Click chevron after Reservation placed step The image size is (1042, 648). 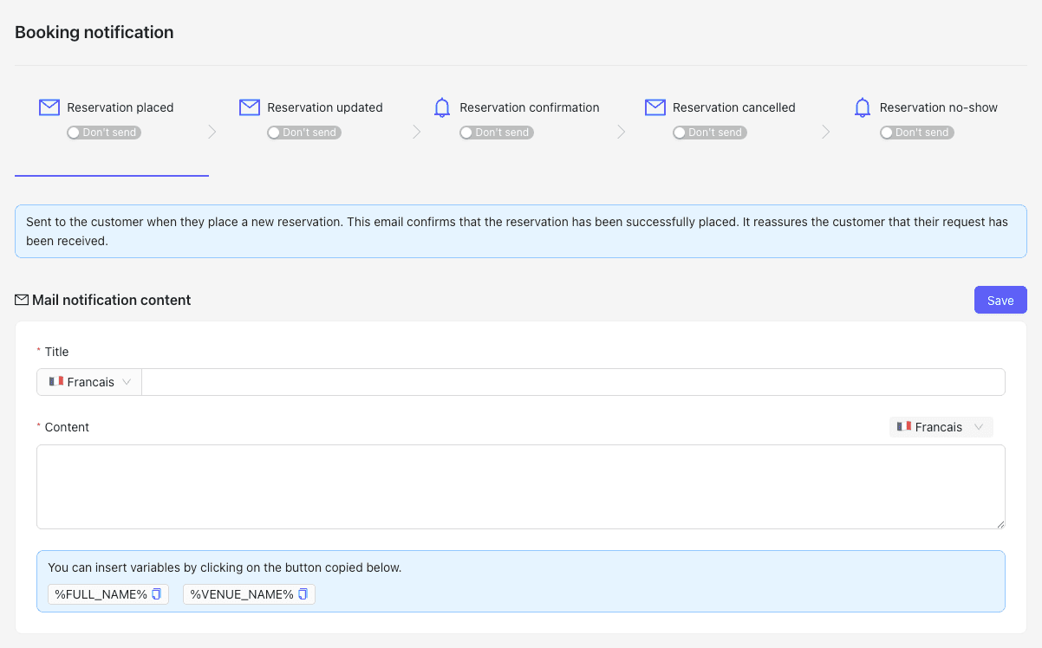(212, 132)
